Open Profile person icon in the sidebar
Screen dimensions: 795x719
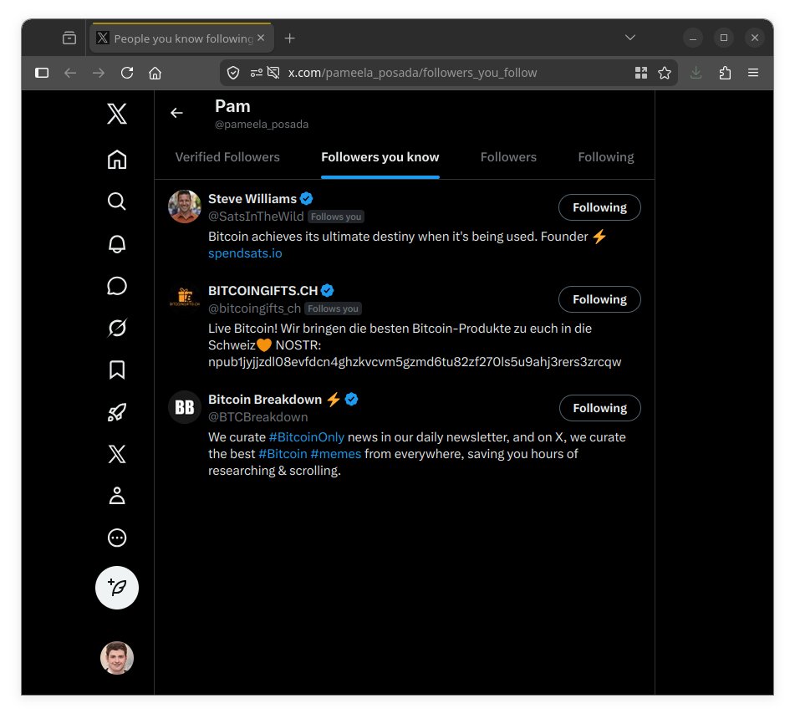[x=116, y=496]
